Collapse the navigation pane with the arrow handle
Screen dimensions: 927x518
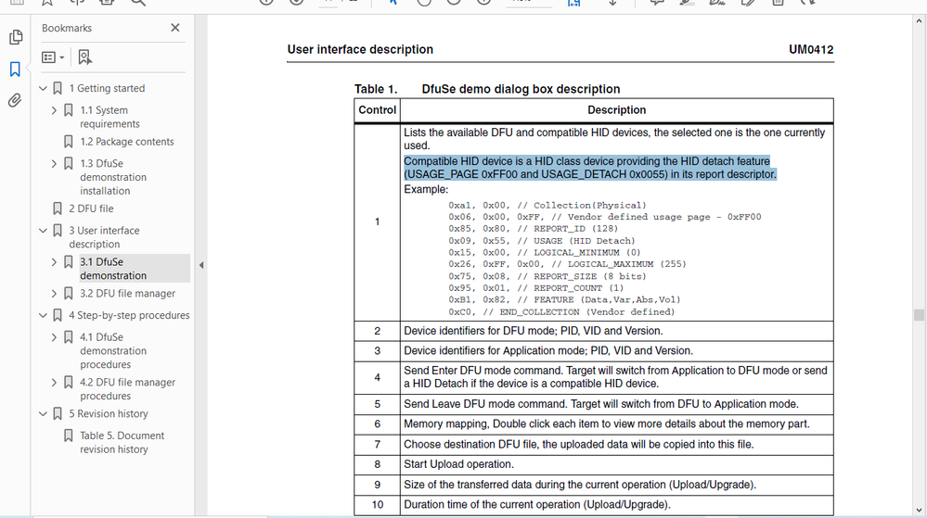pyautogui.click(x=201, y=265)
